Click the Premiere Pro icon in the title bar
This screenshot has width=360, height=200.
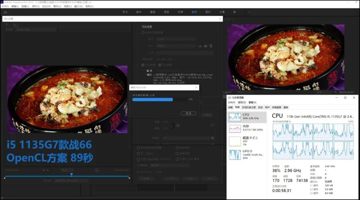(x=3, y=2)
